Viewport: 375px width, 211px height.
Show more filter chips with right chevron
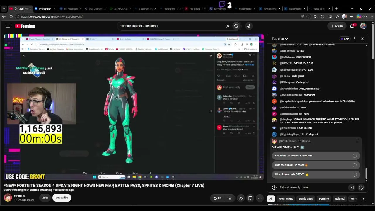pyautogui.click(x=363, y=199)
